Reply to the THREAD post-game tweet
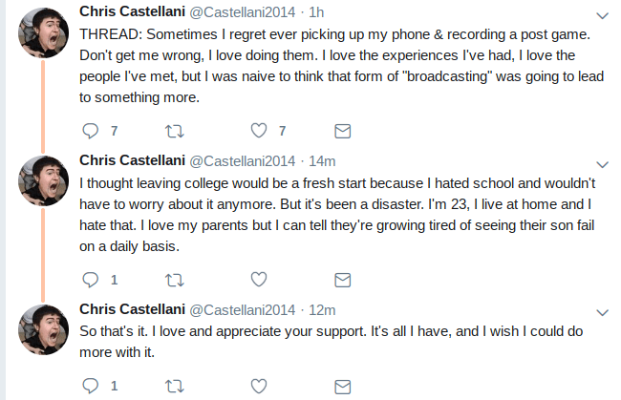The width and height of the screenshot is (621, 400). pyautogui.click(x=91, y=130)
